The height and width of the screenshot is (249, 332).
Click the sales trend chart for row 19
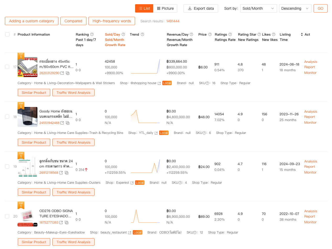[x=145, y=166]
